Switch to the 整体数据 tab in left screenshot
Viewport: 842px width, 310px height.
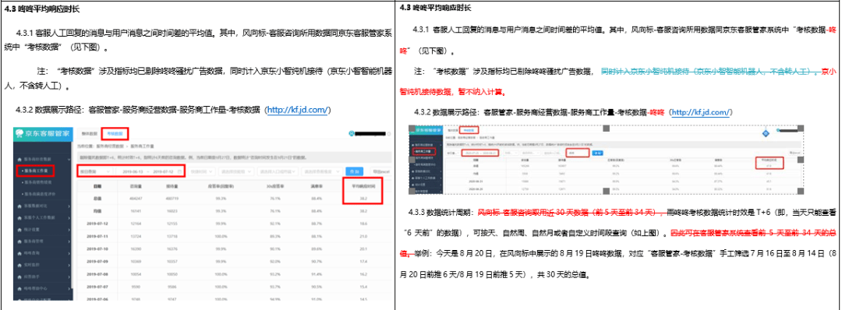coord(89,133)
